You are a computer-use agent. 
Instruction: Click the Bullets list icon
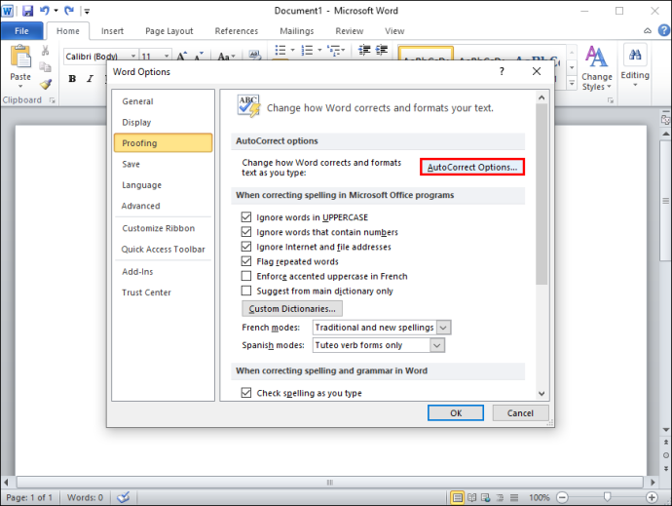[x=280, y=51]
